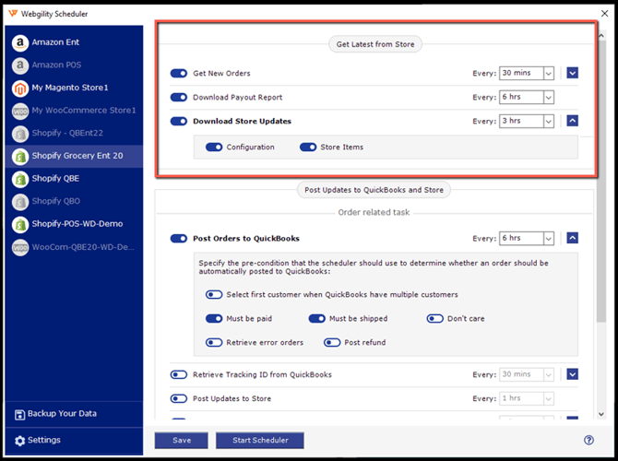Disable the Get New Orders toggle
Image resolution: width=618 pixels, height=461 pixels.
click(x=179, y=74)
